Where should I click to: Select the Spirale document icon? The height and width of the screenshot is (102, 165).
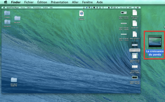135,23
